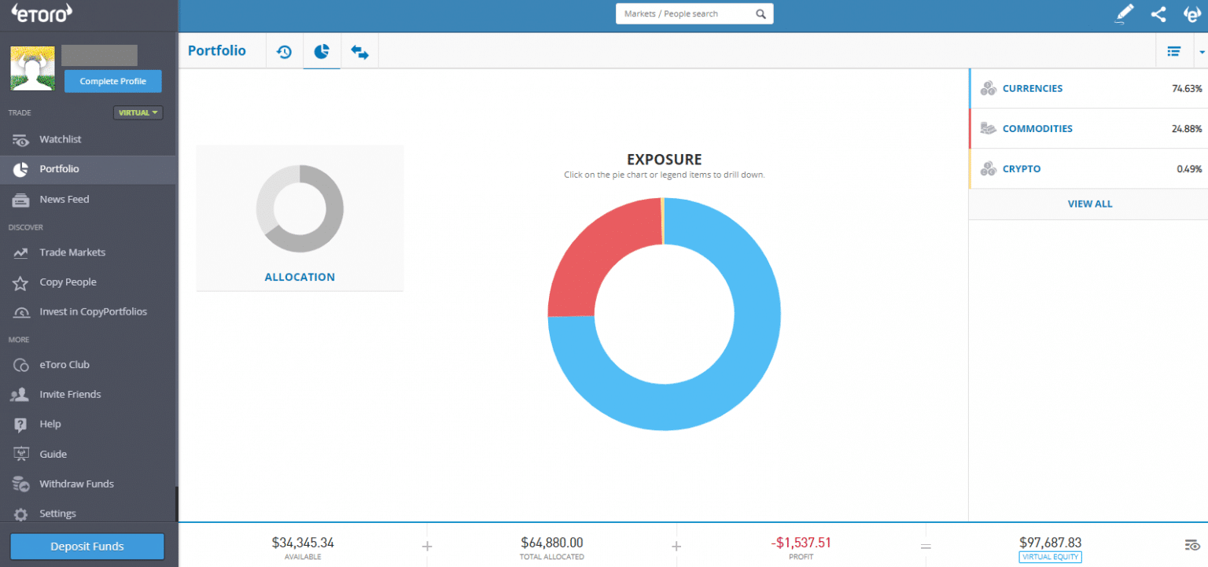Viewport: 1208px width, 567px height.
Task: Click the magnifier search icon
Action: (761, 14)
